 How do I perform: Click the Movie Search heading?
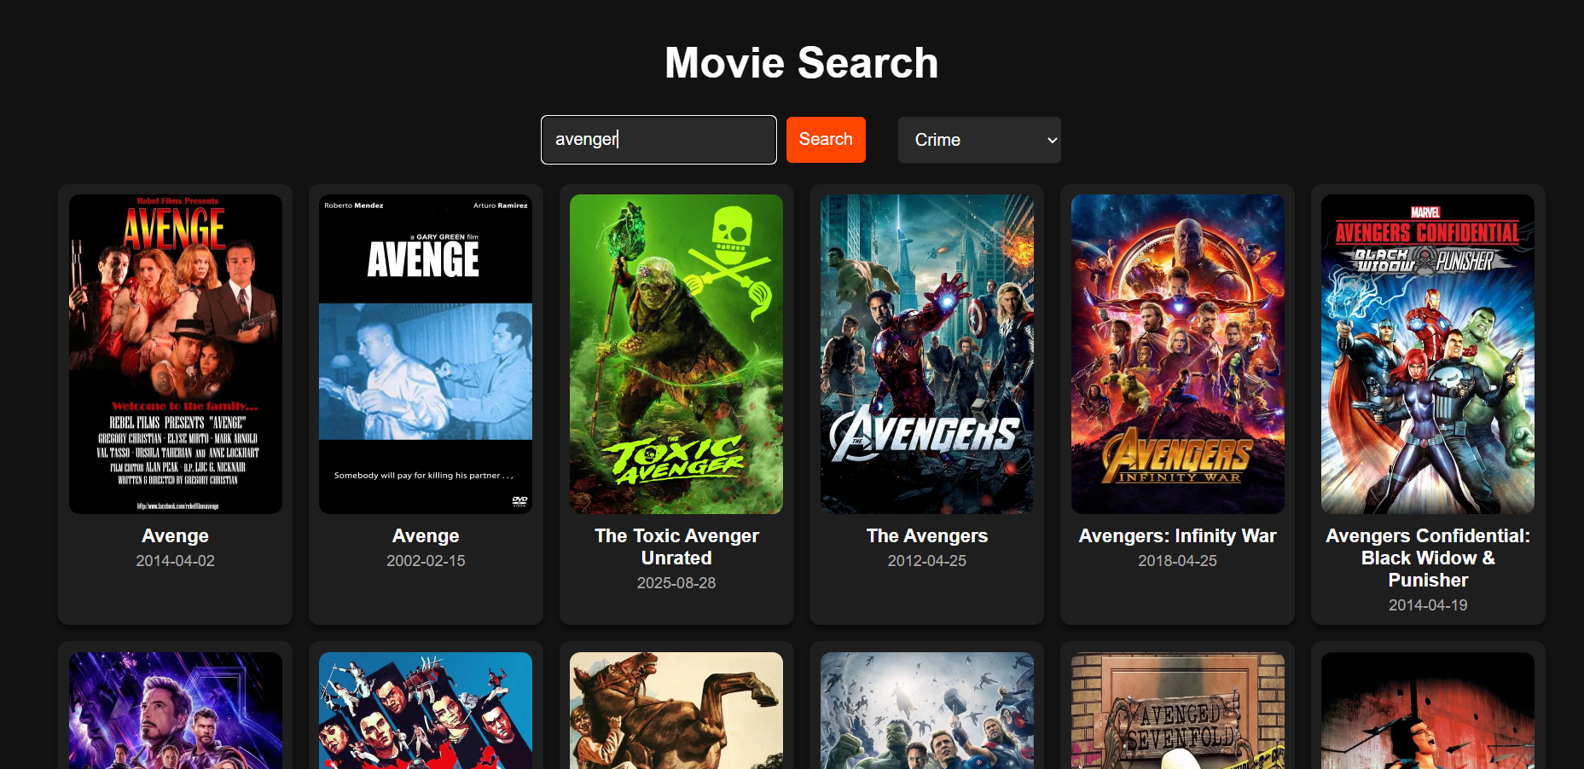click(x=801, y=63)
